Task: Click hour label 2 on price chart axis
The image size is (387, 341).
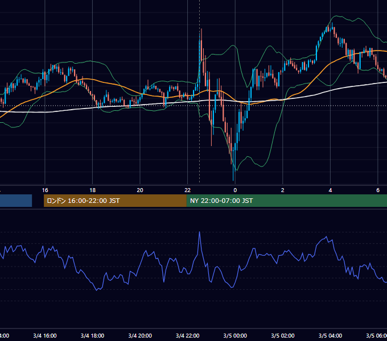Action: coord(283,190)
